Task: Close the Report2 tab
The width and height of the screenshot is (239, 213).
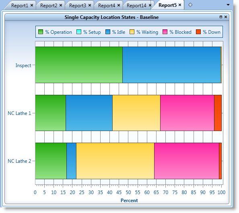Action: tap(61, 5)
